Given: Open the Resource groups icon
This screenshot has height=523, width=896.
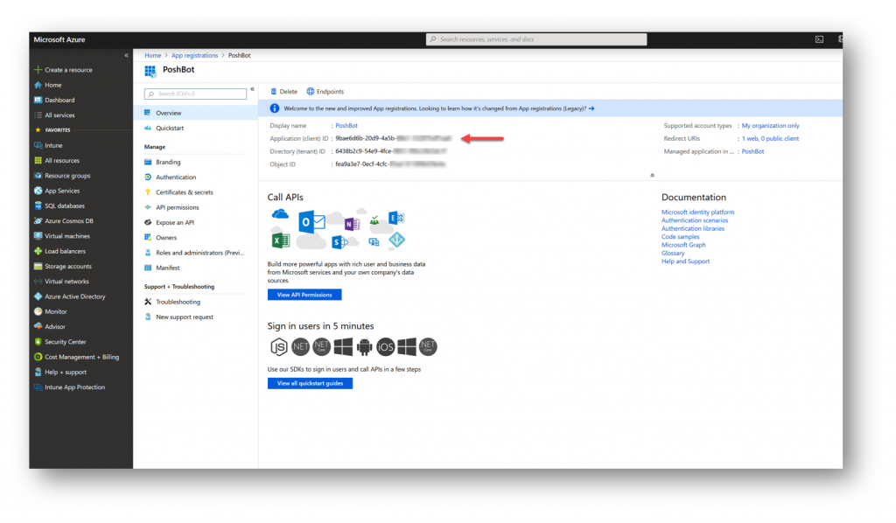Looking at the screenshot, I should pos(38,176).
